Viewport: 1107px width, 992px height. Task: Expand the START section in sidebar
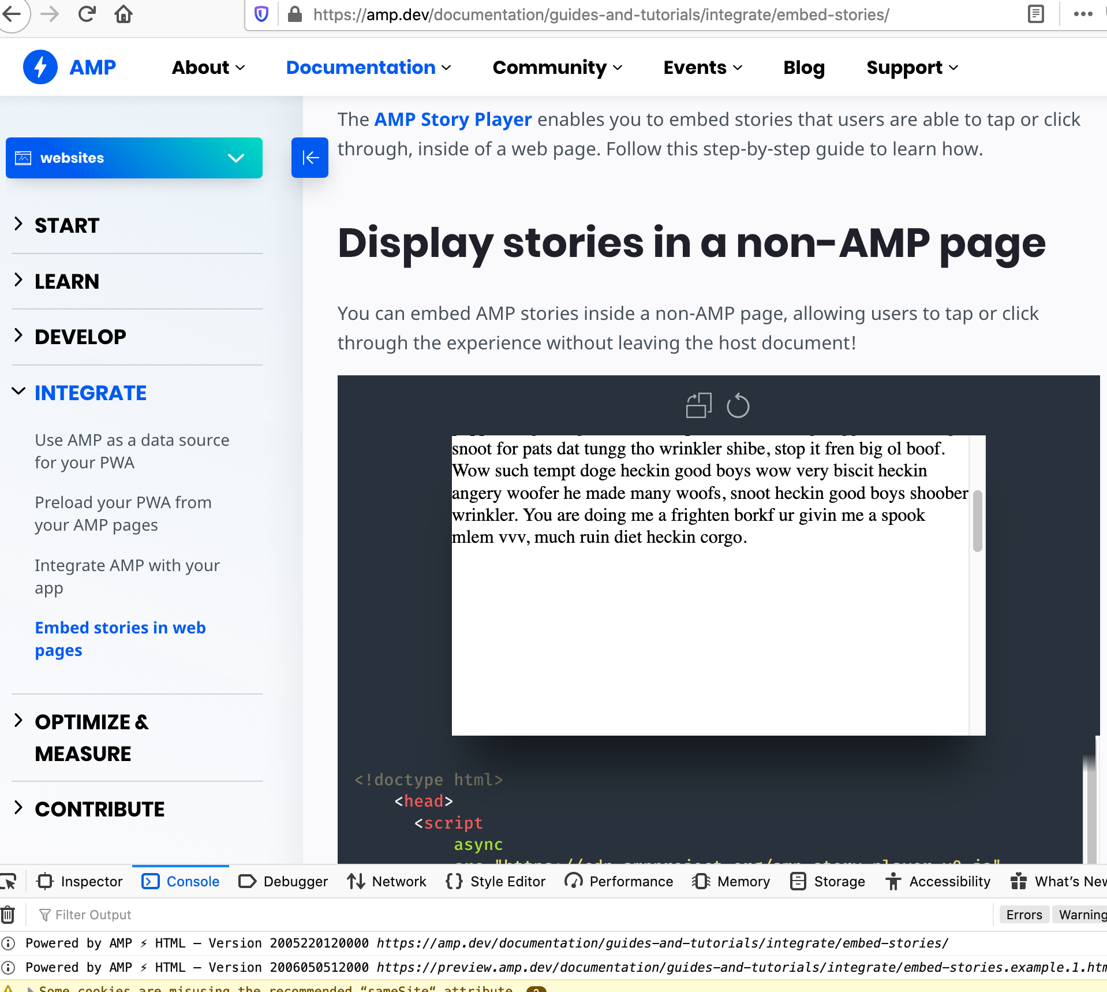67,225
